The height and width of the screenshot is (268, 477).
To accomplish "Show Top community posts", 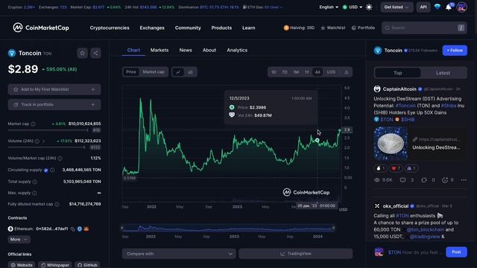I will click(x=397, y=73).
